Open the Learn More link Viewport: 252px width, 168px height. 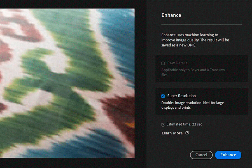click(x=172, y=133)
